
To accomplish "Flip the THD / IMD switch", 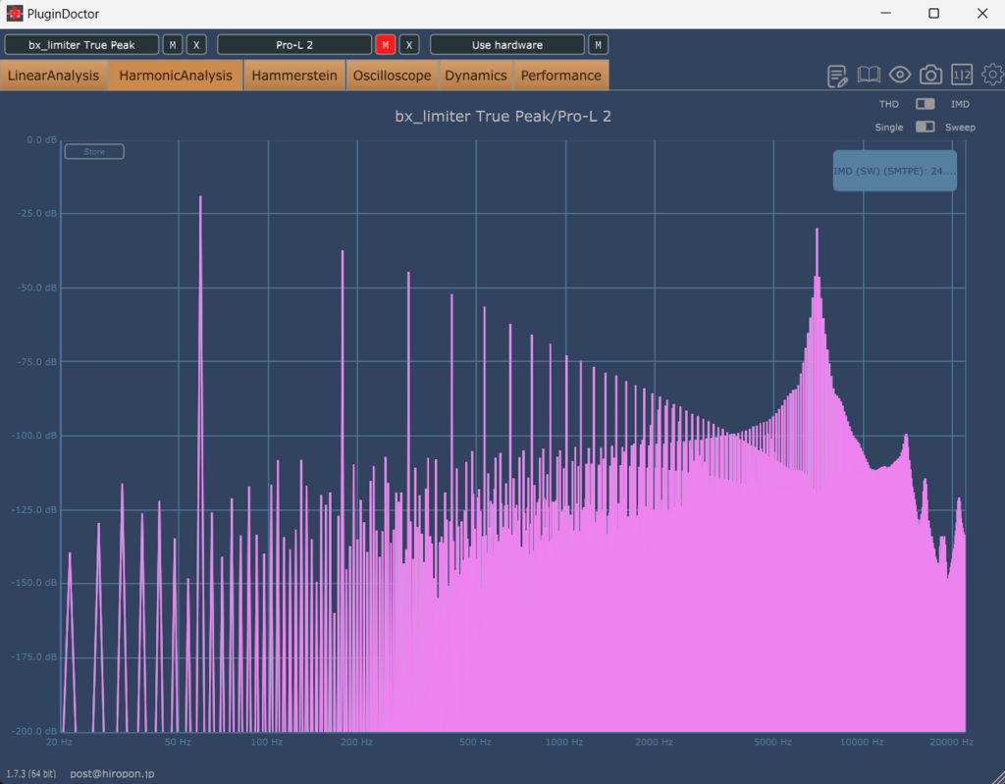I will point(925,104).
